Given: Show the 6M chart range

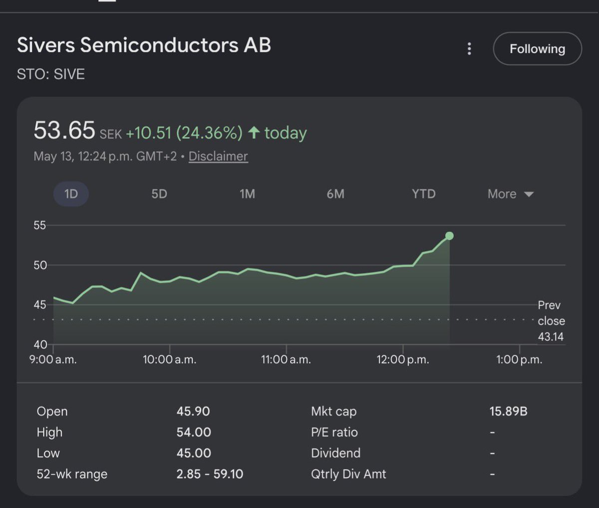Looking at the screenshot, I should pos(335,194).
